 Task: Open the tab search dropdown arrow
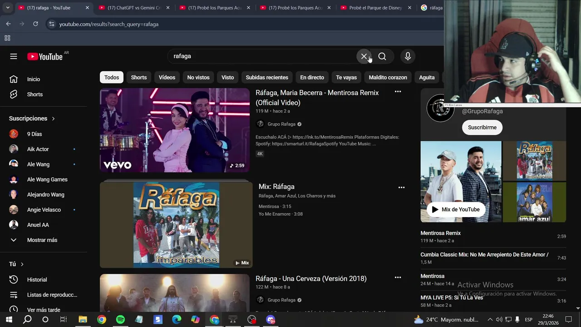8,8
